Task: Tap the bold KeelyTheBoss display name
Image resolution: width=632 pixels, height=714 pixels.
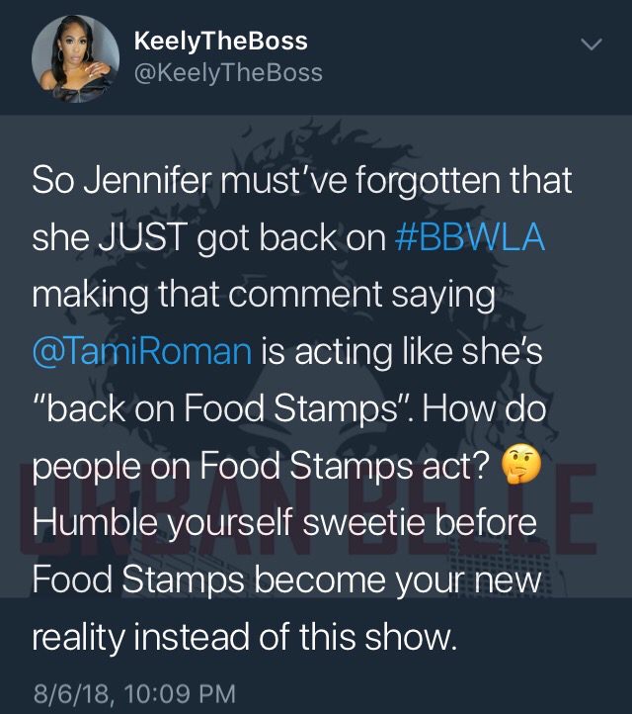Action: (x=220, y=41)
